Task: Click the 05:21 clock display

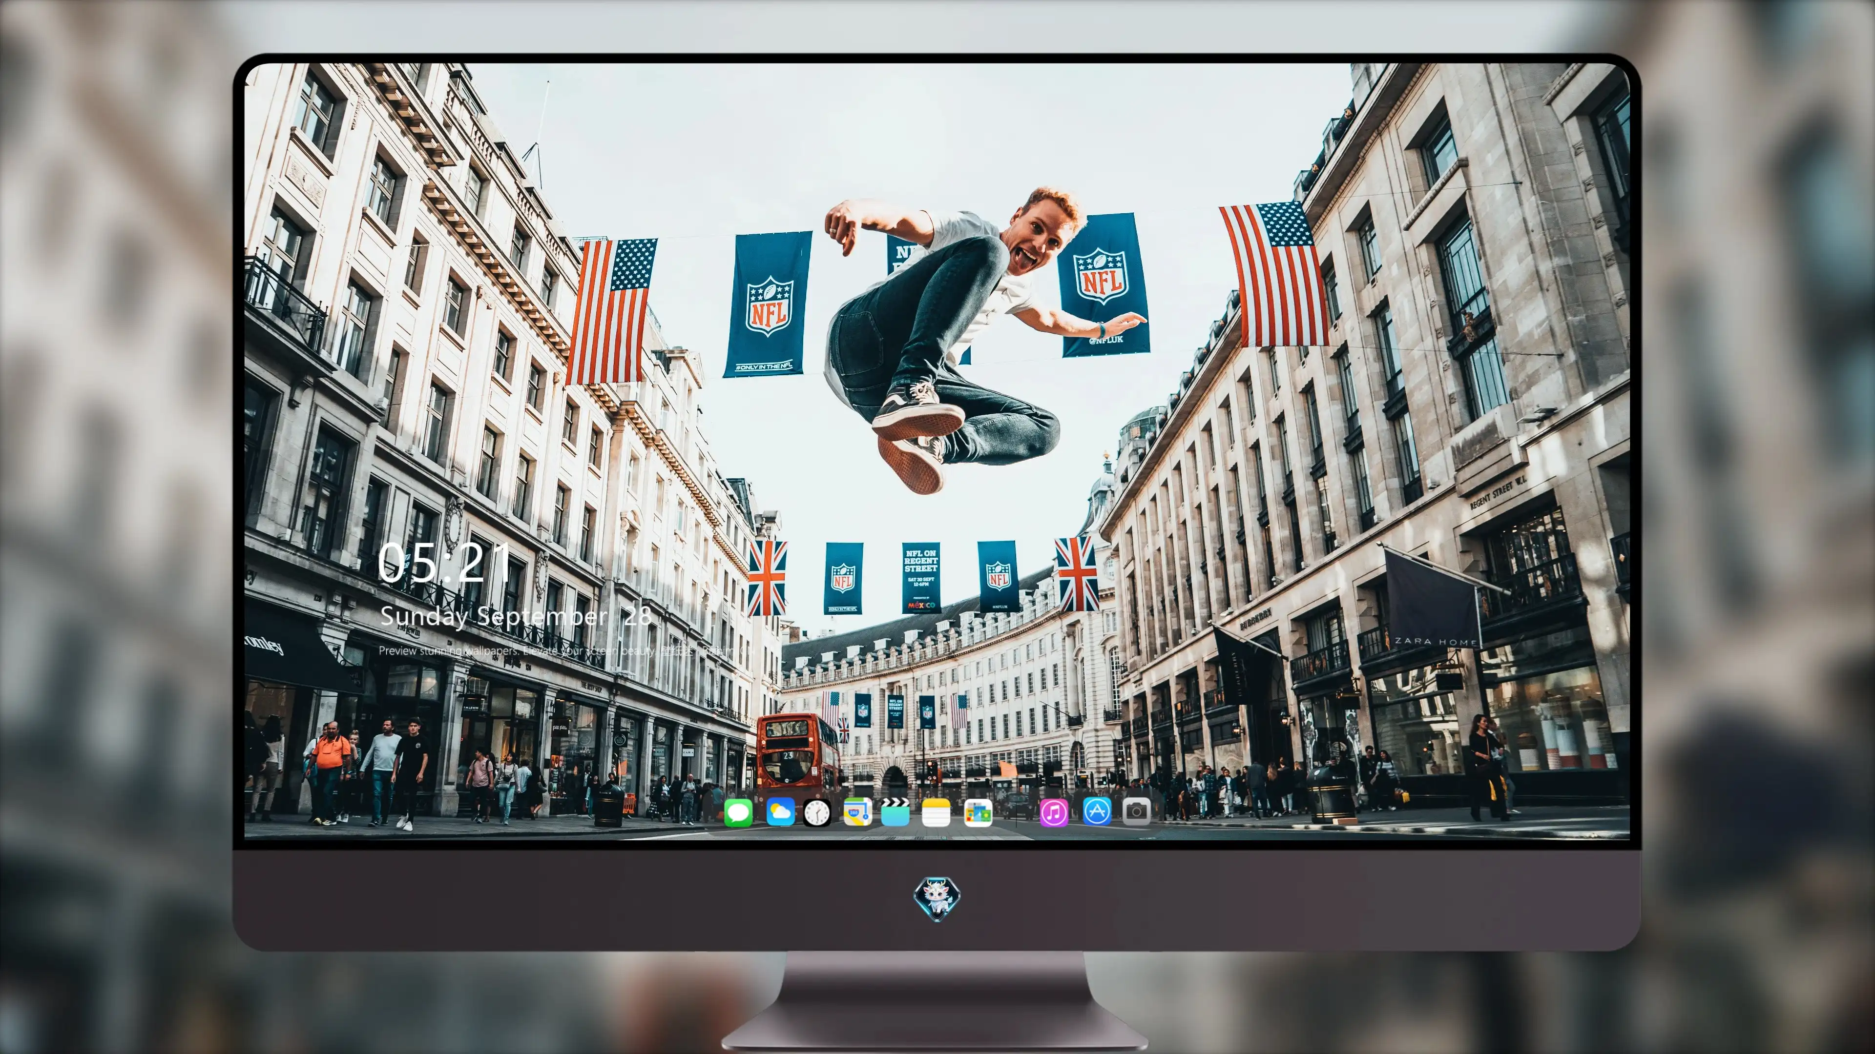Action: pyautogui.click(x=444, y=562)
